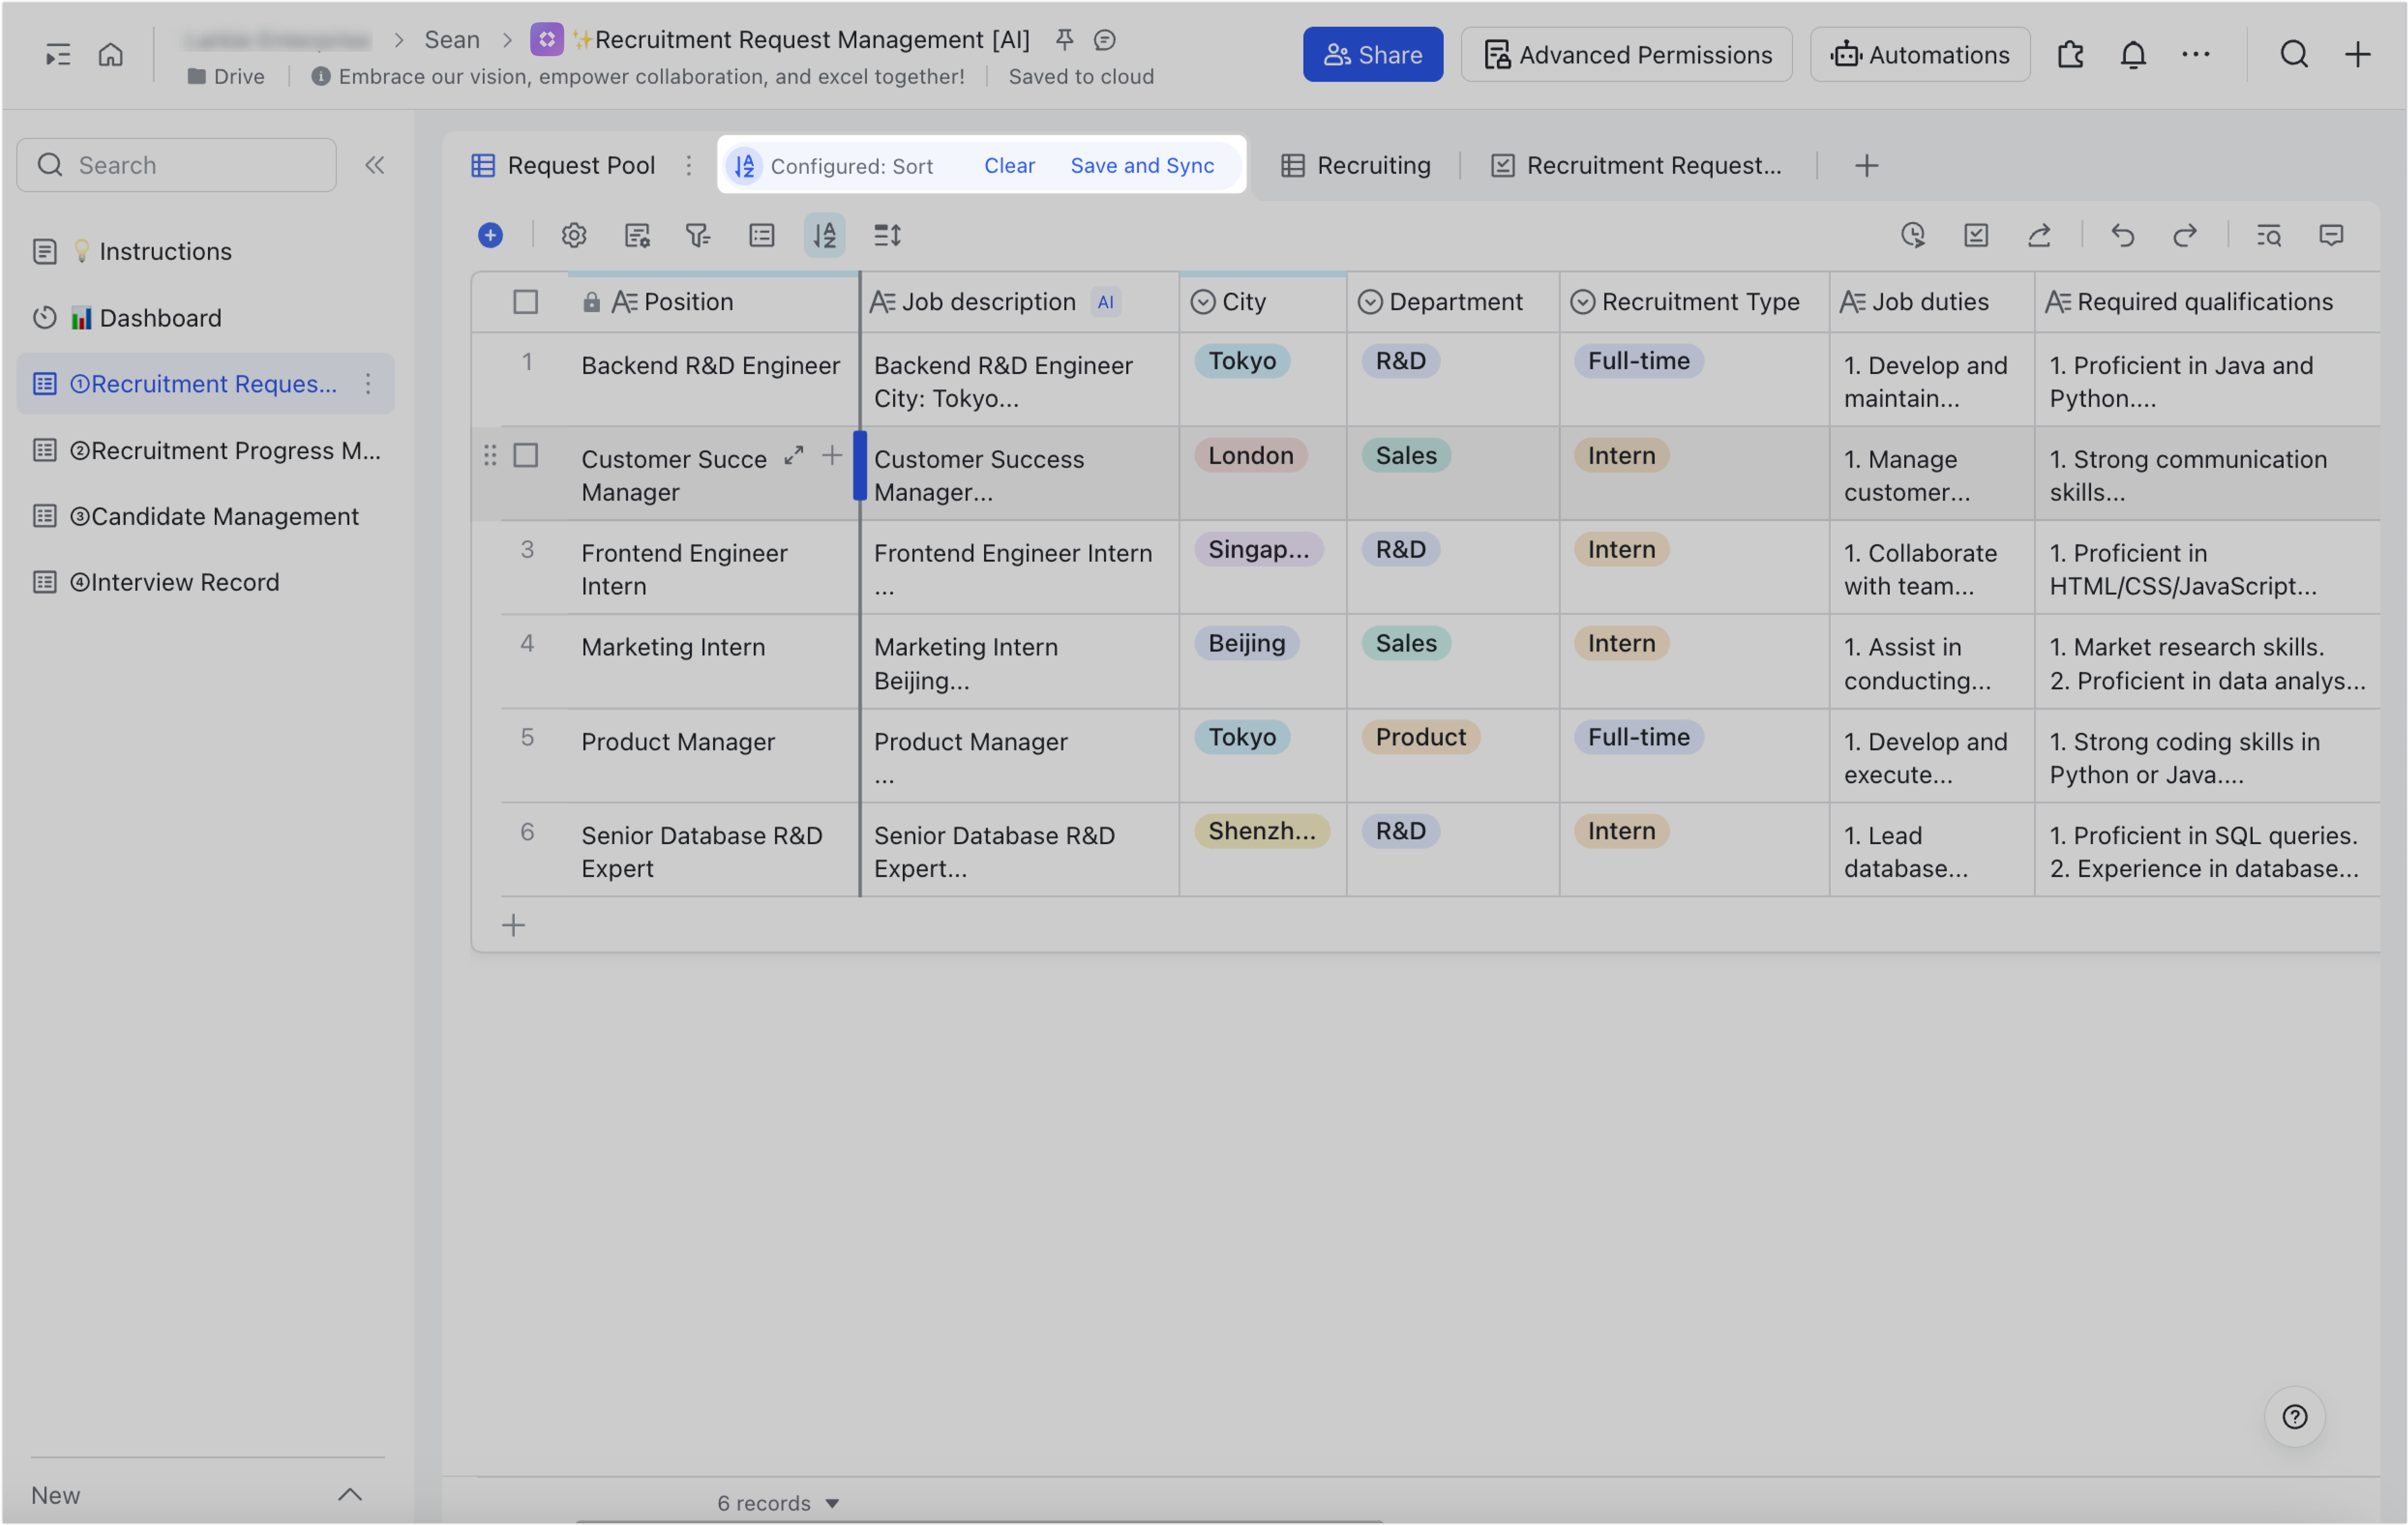Switch to the Recruiting view tab

coord(1356,165)
